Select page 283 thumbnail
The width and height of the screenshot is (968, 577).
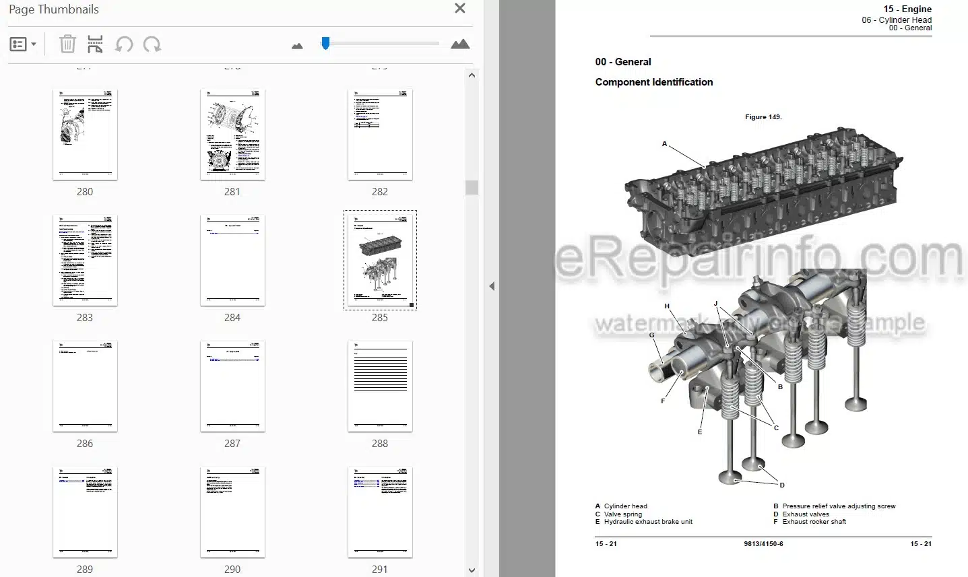click(85, 261)
